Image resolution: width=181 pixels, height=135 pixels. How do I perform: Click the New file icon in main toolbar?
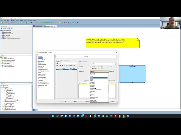2,23
